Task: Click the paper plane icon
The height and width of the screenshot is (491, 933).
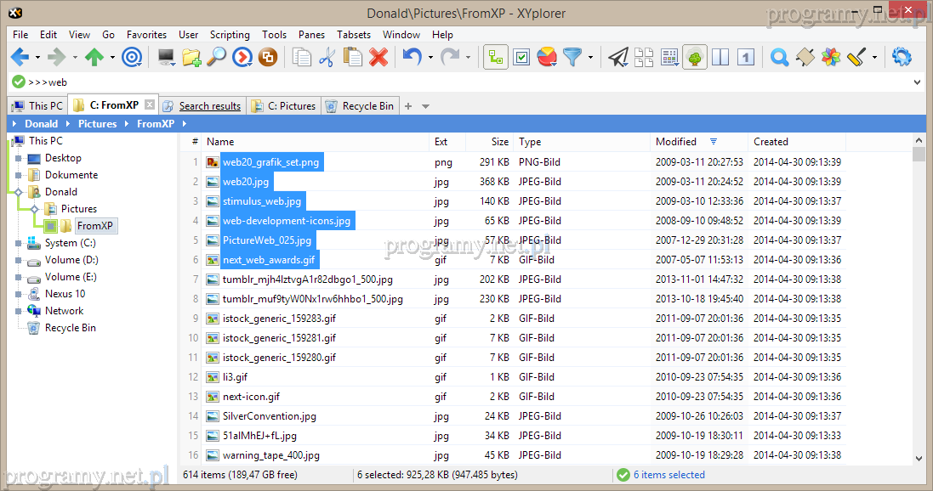Action: tap(618, 58)
